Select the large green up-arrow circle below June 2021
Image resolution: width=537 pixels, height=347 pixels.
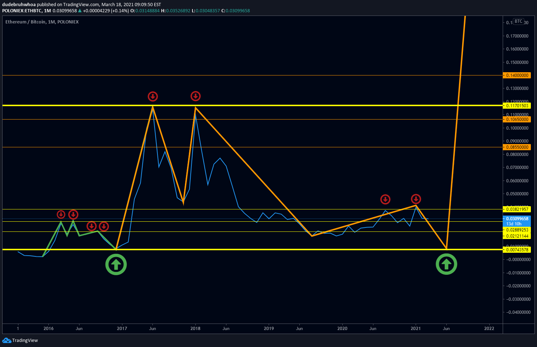pyautogui.click(x=446, y=264)
